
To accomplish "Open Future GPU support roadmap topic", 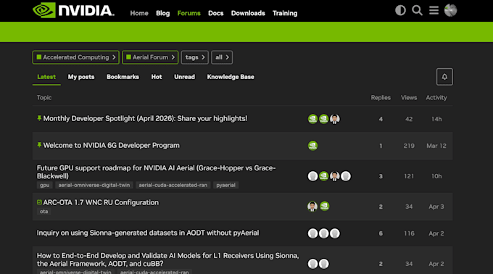I will pyautogui.click(x=157, y=172).
